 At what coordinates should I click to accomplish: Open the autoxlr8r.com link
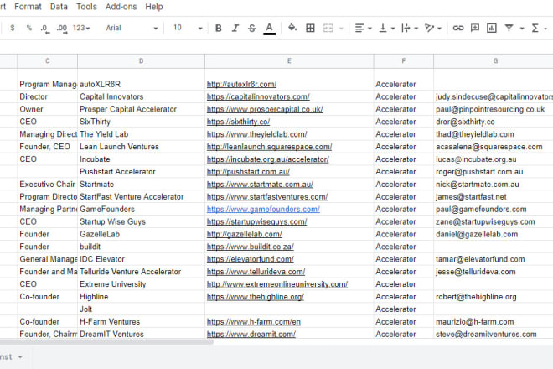[x=241, y=85]
